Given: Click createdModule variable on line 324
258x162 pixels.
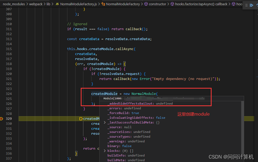Looking at the screenshot, I should coord(104,94).
